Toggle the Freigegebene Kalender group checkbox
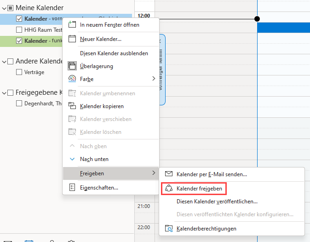Screen dimensions: 310x242 coord(10,92)
